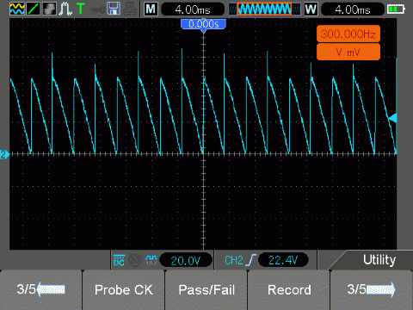The height and width of the screenshot is (310, 413).
Task: Click the W window timebase icon
Action: click(311, 9)
